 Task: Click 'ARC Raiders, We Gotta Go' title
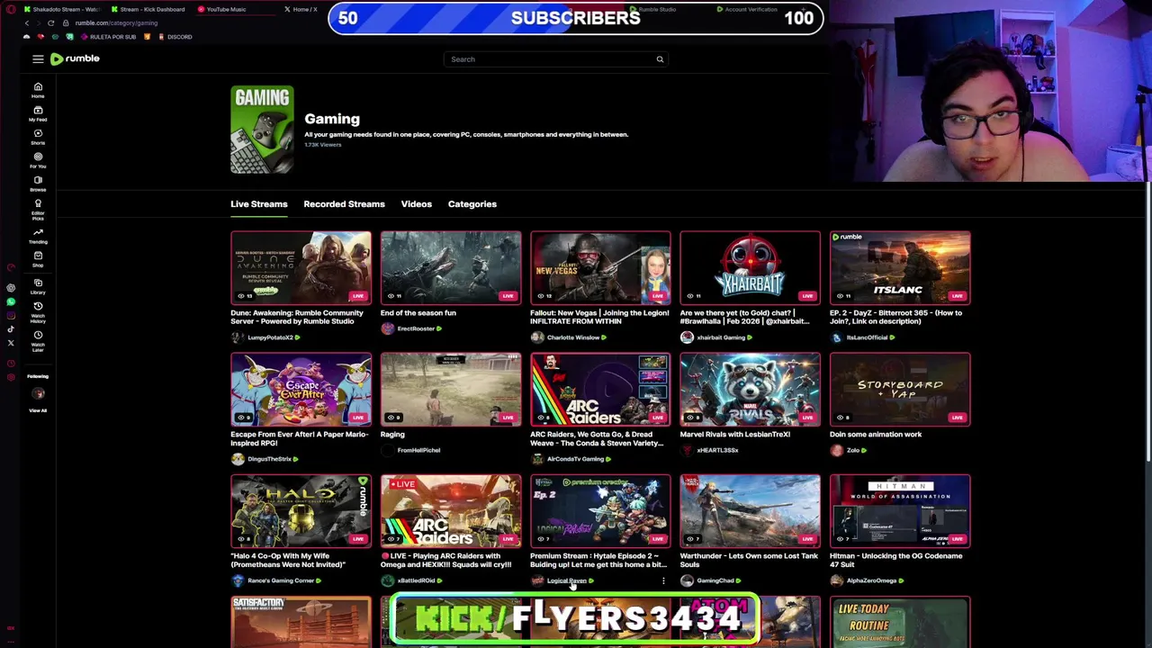click(598, 438)
